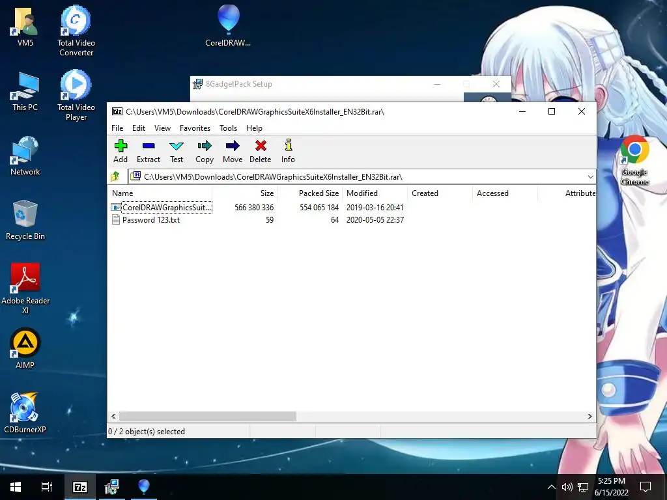Viewport: 667px width, 500px height.
Task: Open the Help menu
Action: (254, 128)
